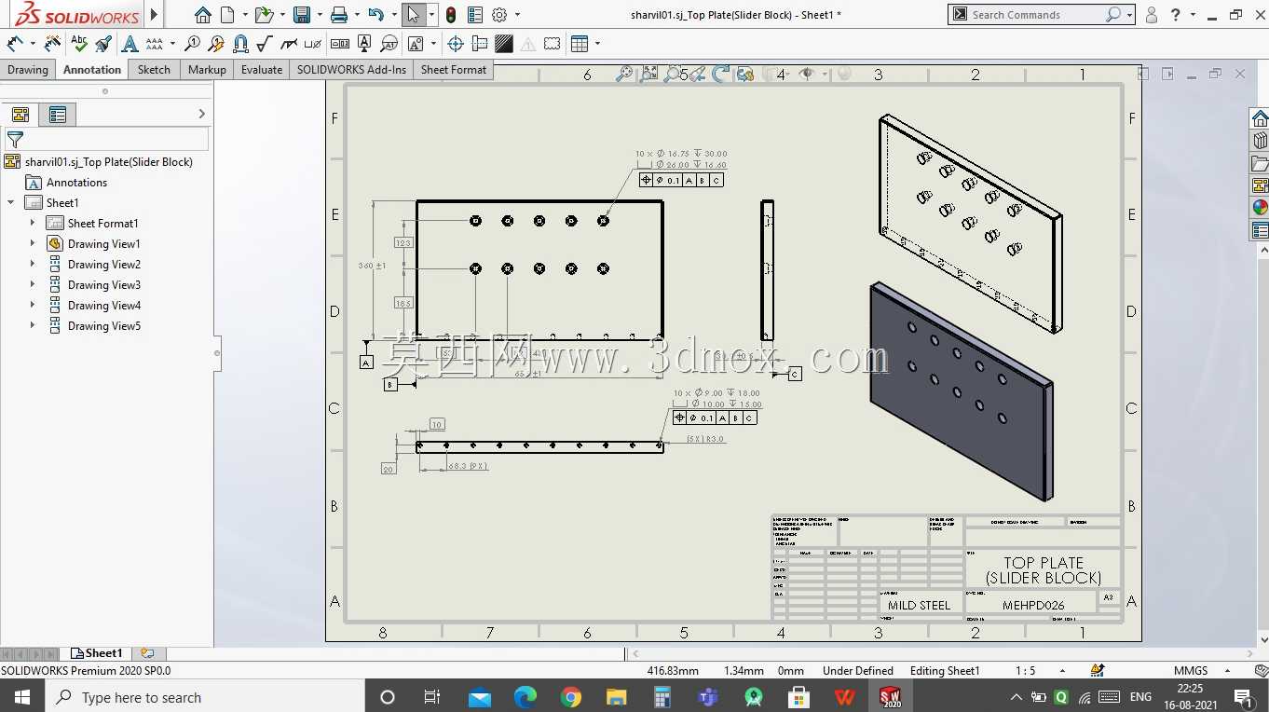The height and width of the screenshot is (712, 1269).
Task: Insert a Weld Symbol
Action: (289, 44)
